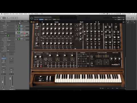Solo the selected third track
The height and width of the screenshot is (103, 137).
(x=22, y=33)
